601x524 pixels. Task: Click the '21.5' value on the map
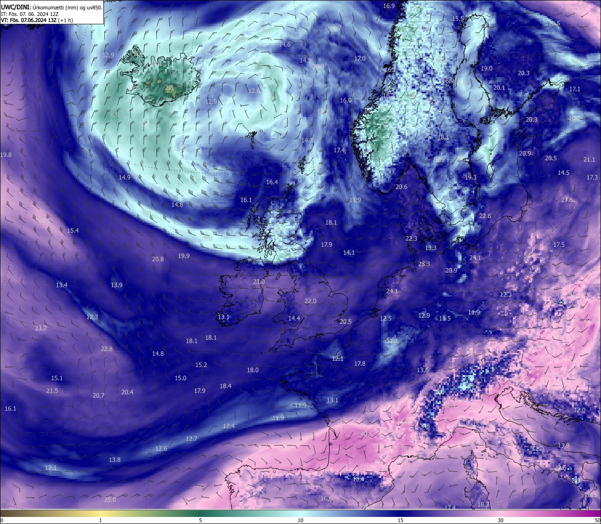52,391
